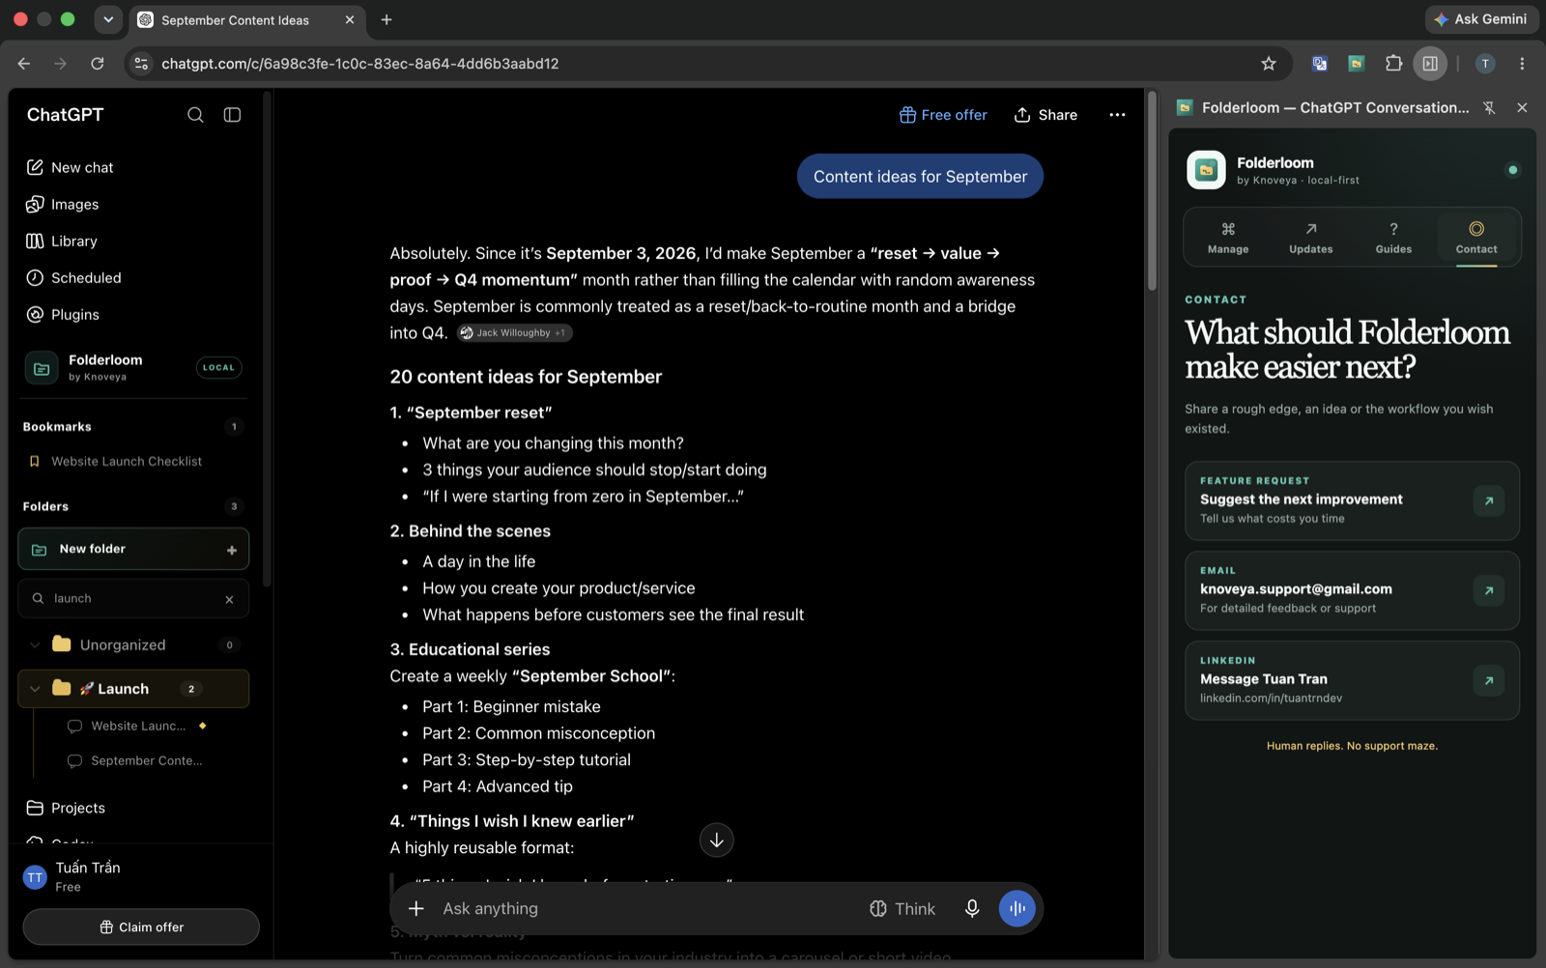Click Ask Gemini button
The width and height of the screenshot is (1546, 968).
(1480, 19)
